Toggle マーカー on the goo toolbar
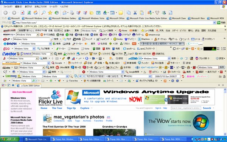This screenshot has height=142, width=227. [61, 48]
